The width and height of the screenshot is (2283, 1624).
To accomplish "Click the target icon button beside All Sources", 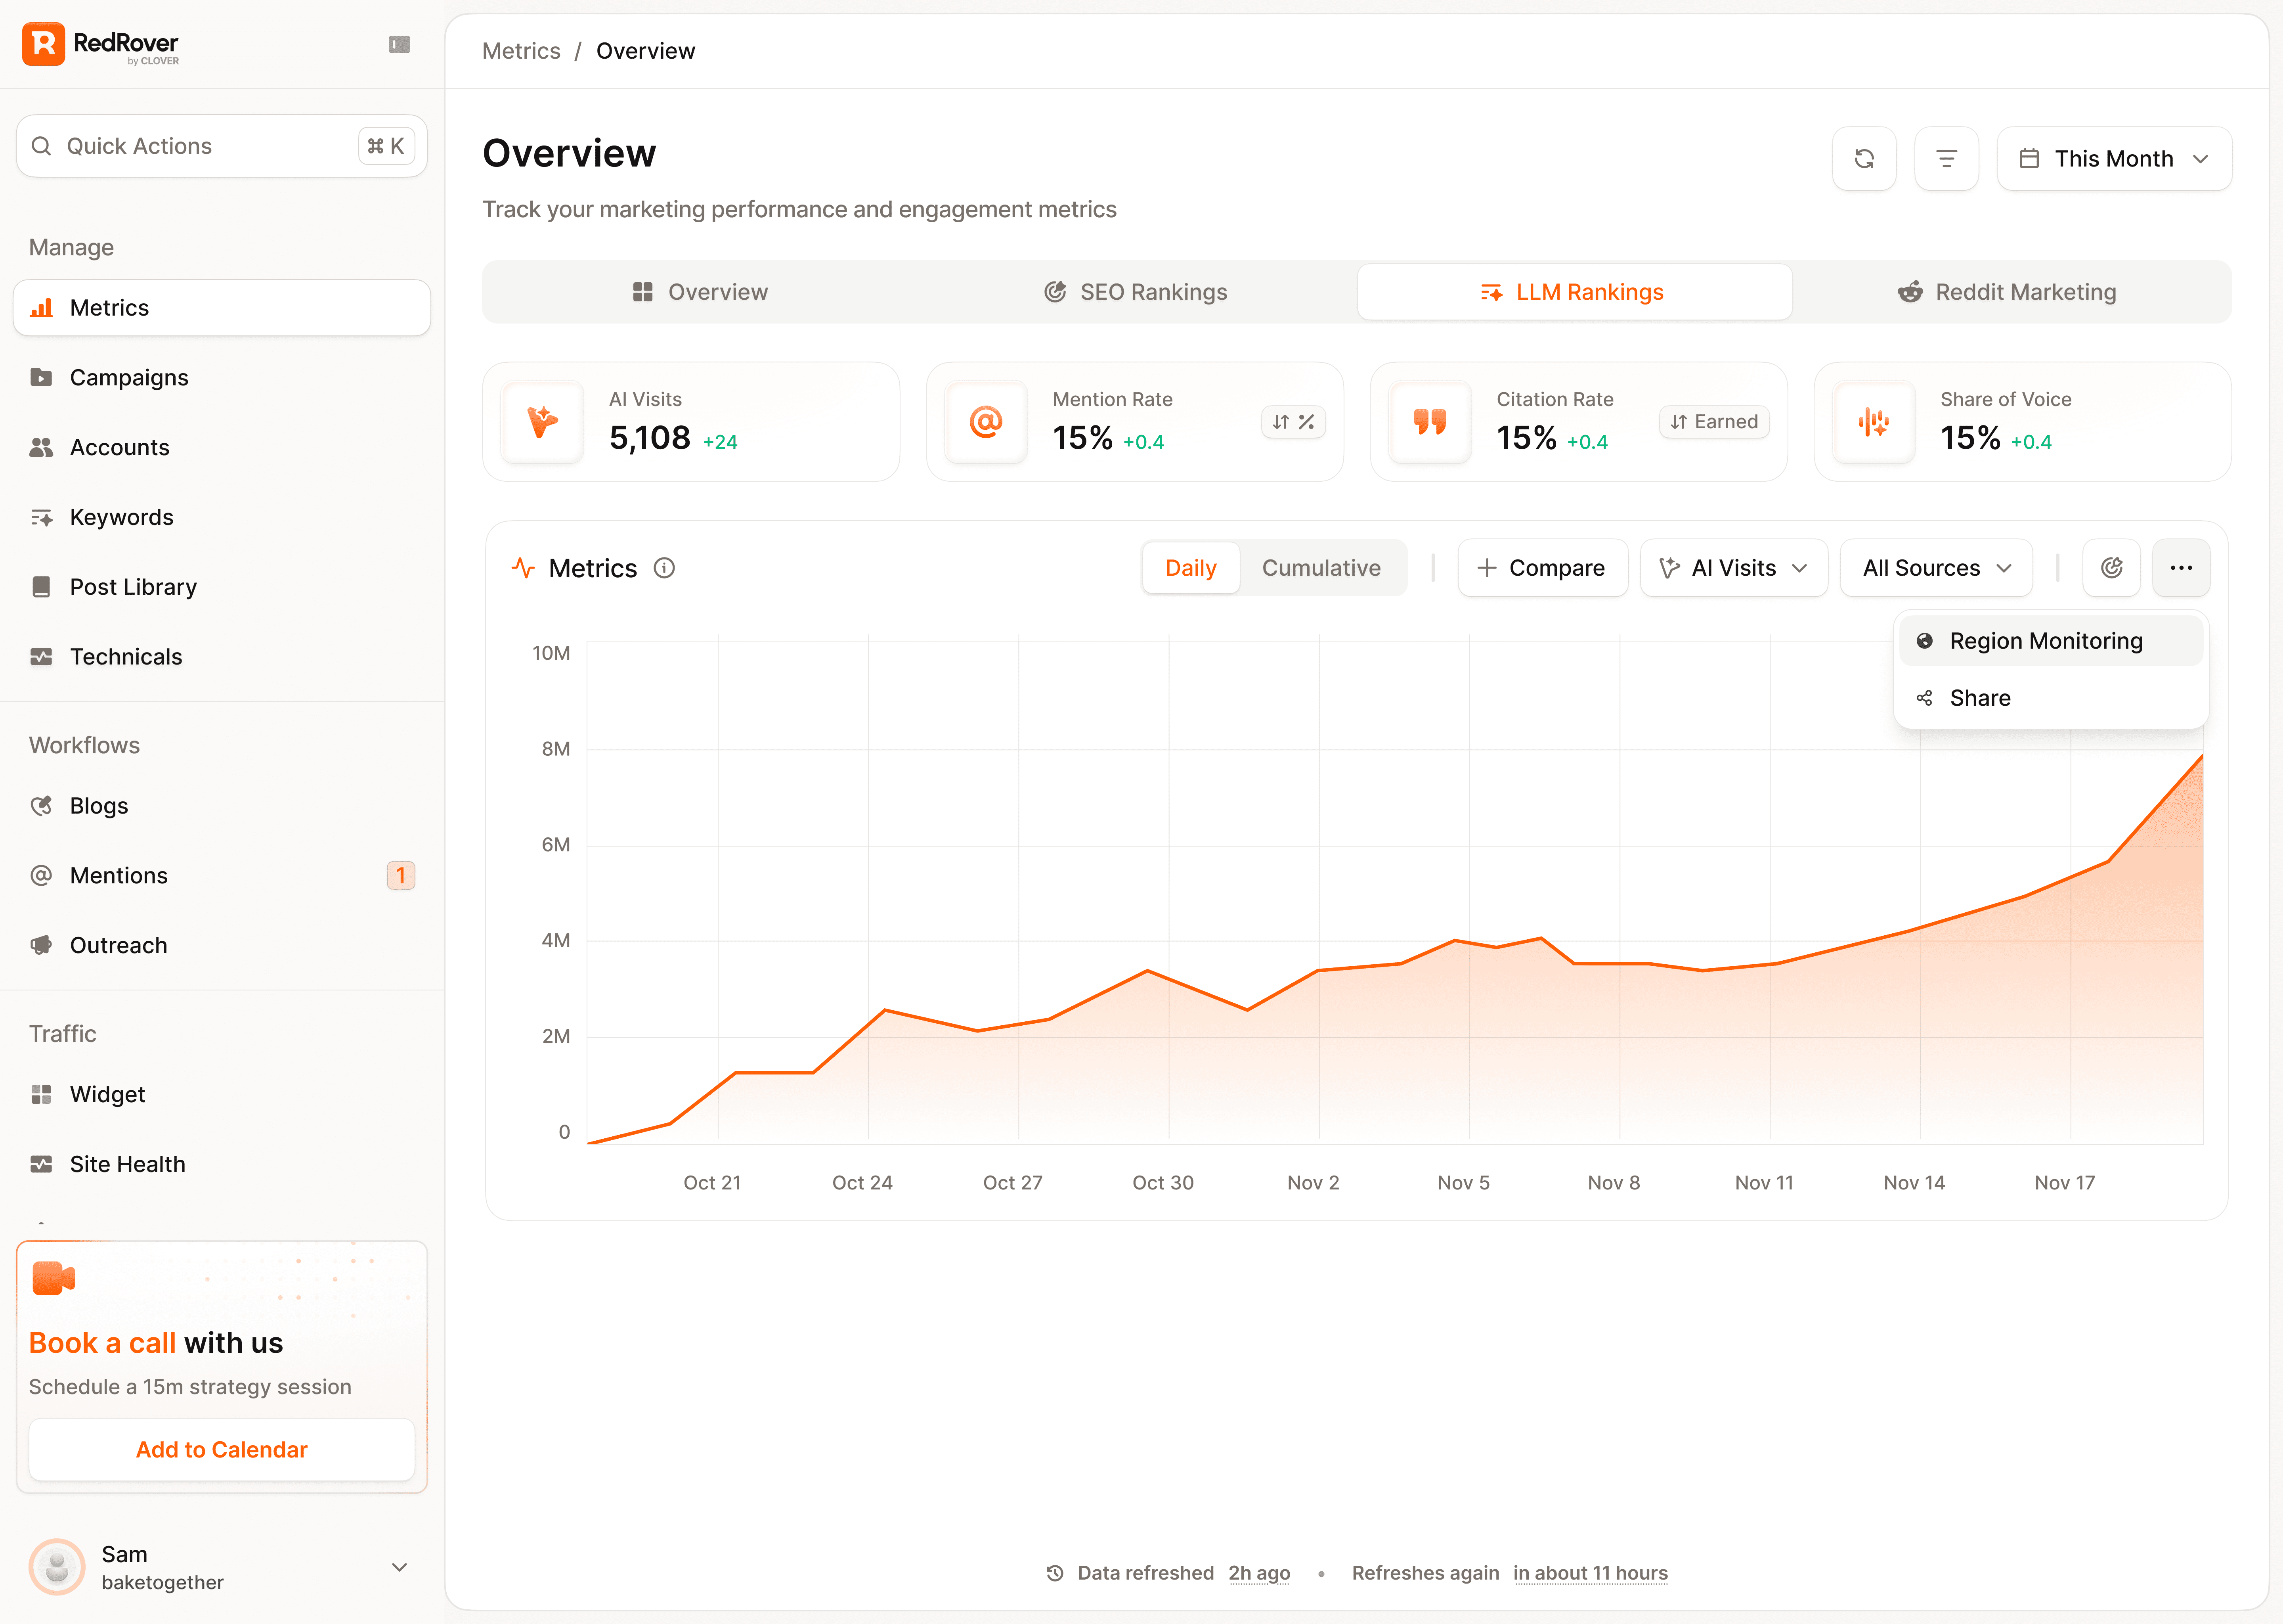I will [x=2110, y=568].
